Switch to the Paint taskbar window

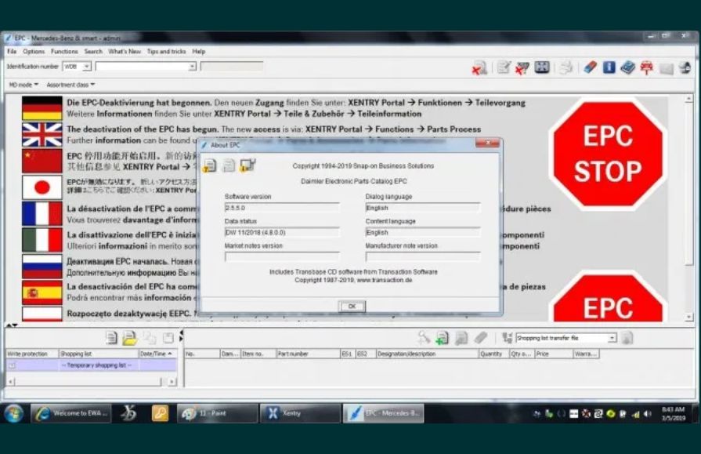(x=217, y=412)
